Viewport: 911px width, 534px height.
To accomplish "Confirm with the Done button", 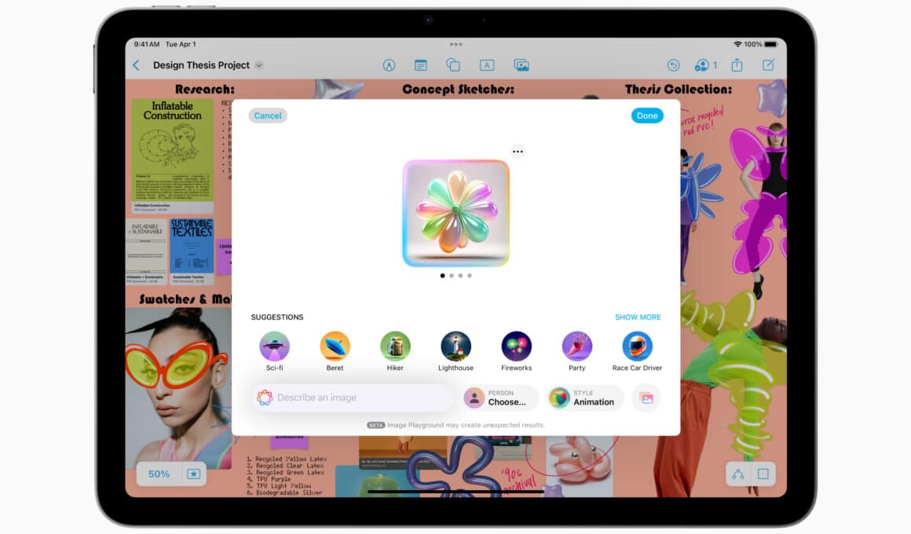I will point(646,115).
